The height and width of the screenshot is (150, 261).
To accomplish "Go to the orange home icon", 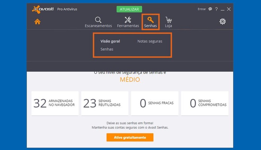I will pos(37,22).
